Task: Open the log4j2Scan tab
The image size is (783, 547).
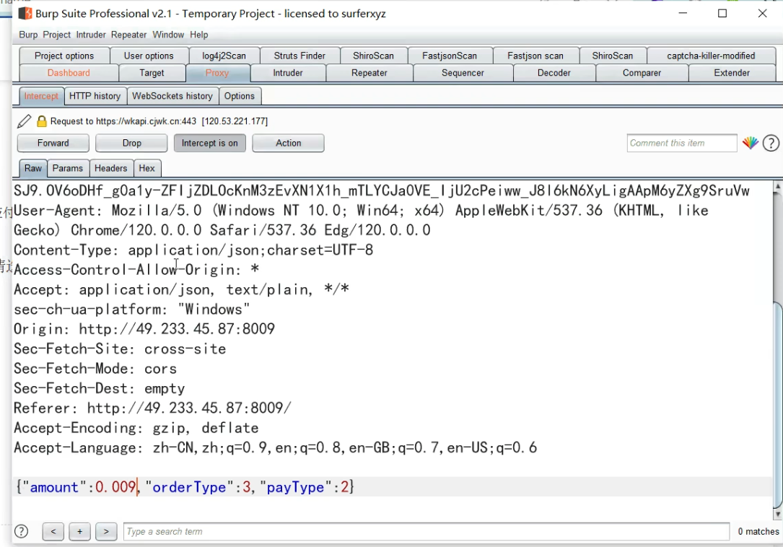Action: [x=224, y=56]
